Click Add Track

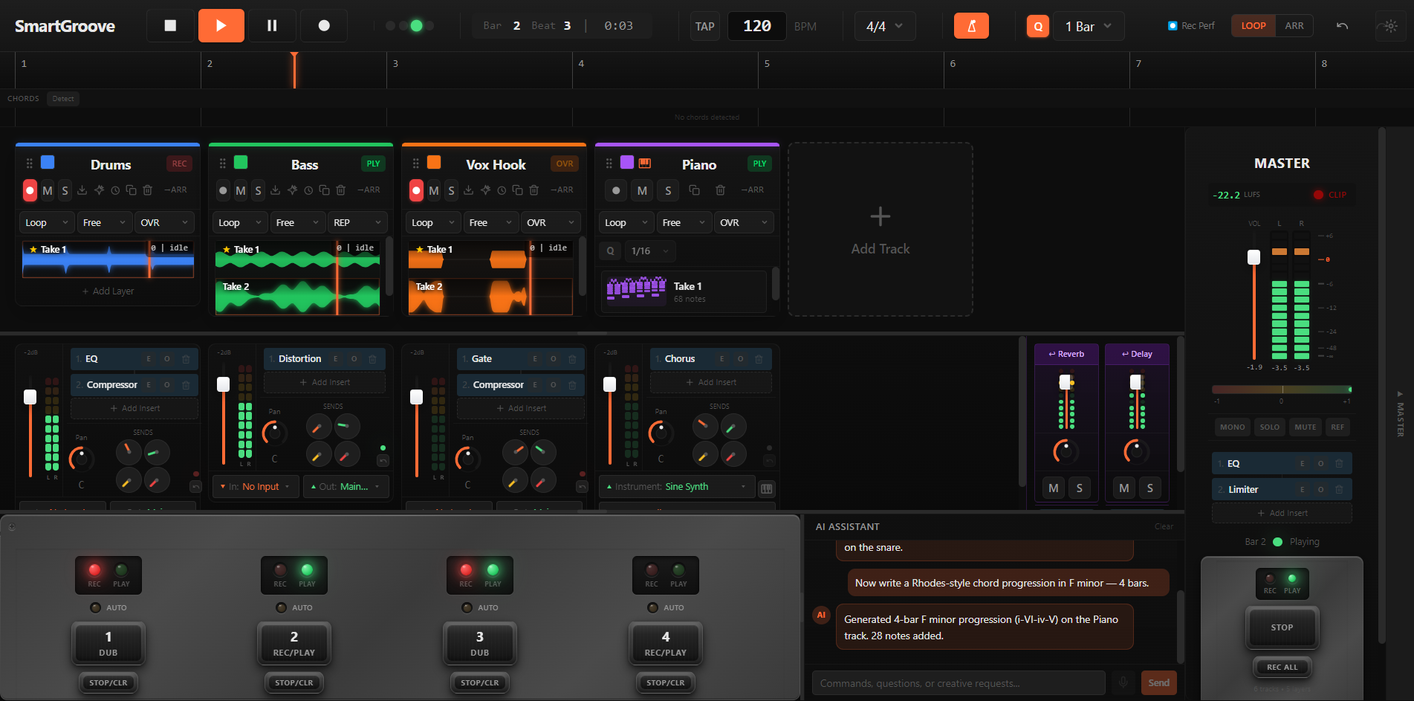point(880,229)
